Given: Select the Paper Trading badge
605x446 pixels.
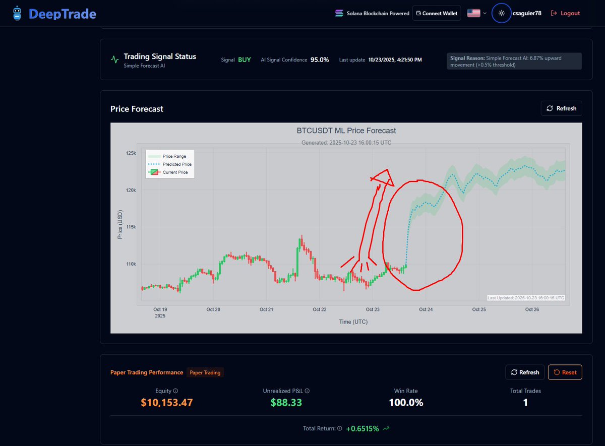Looking at the screenshot, I should (205, 372).
